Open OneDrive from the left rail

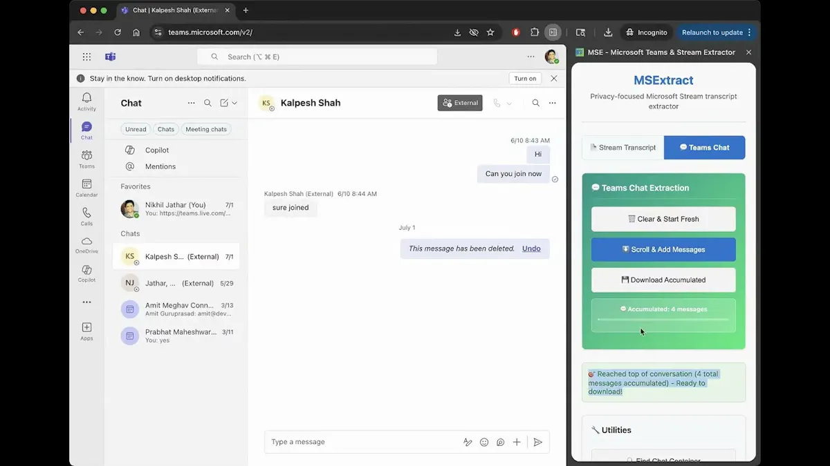[x=86, y=245]
